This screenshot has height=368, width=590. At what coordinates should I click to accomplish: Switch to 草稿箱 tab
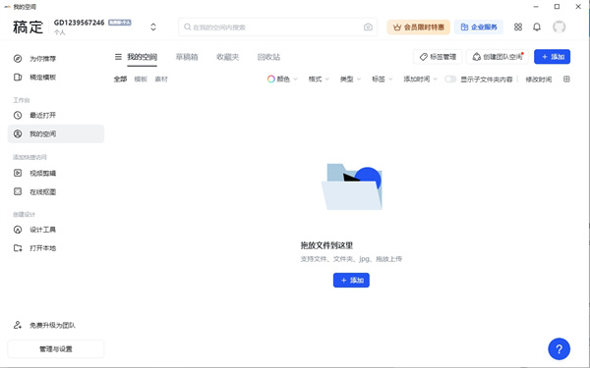[187, 57]
